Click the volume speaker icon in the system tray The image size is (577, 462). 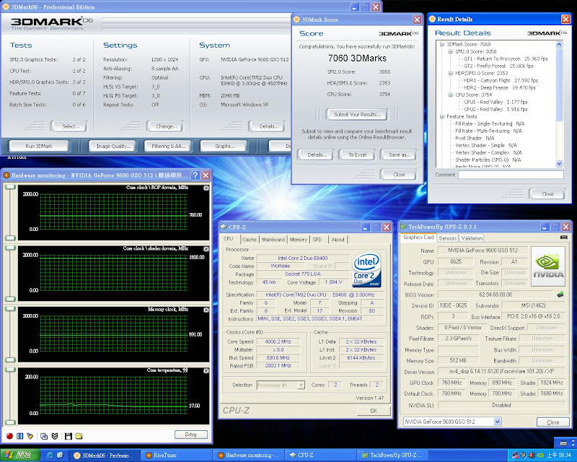click(532, 456)
